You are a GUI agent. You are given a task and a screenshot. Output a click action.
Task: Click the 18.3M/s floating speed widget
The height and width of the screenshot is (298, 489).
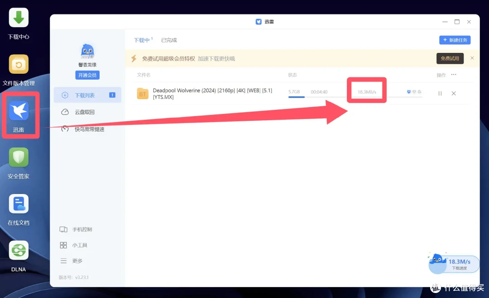coord(454,264)
